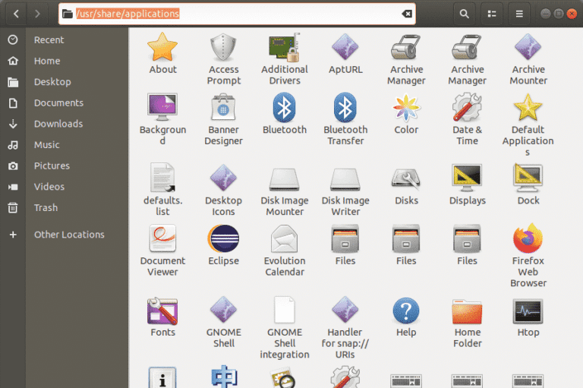Open the hamburger menu button

pyautogui.click(x=519, y=14)
